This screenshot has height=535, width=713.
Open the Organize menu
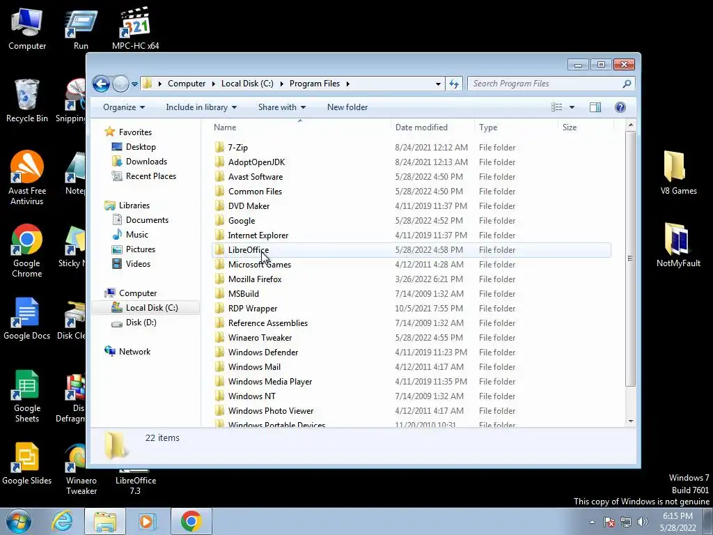click(124, 107)
